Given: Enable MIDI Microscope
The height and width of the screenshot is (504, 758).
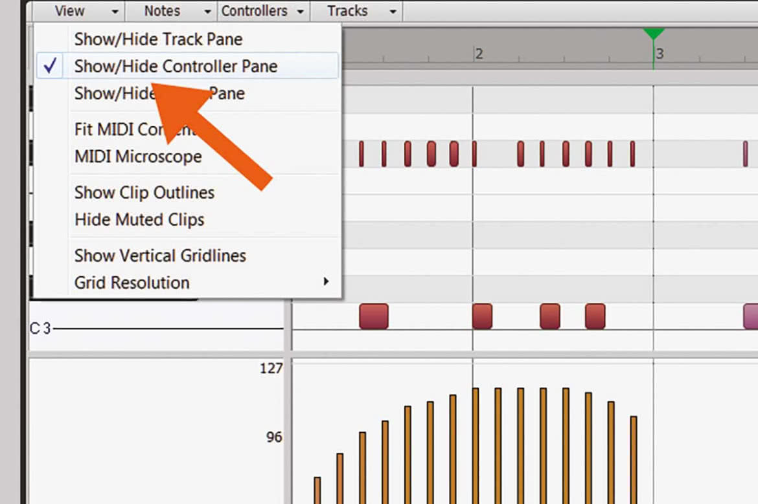Looking at the screenshot, I should 188,157.
